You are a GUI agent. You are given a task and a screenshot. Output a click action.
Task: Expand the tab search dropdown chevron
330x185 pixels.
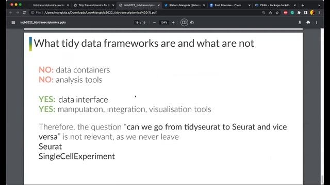click(x=319, y=5)
